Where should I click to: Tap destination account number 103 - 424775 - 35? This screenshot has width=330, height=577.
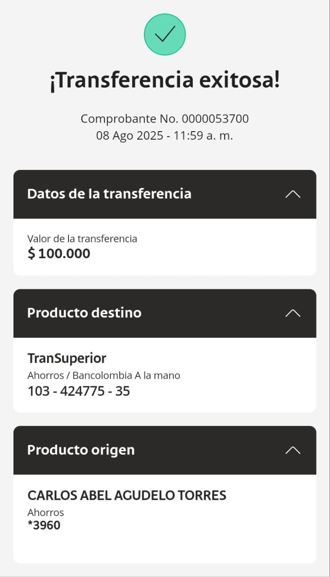click(79, 391)
